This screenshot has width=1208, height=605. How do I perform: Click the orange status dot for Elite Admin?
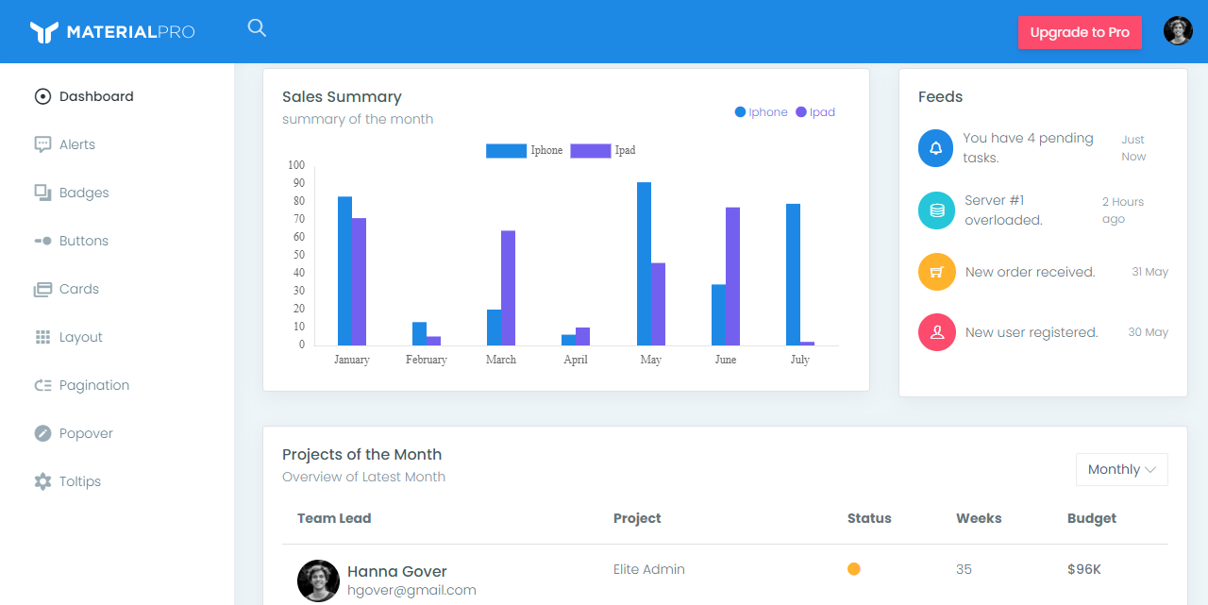(x=854, y=569)
